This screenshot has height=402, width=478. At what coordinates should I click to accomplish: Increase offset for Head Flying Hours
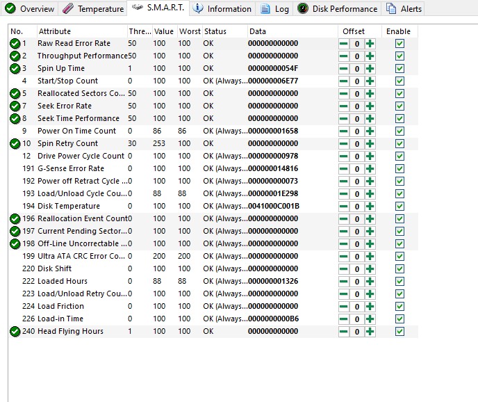click(370, 332)
